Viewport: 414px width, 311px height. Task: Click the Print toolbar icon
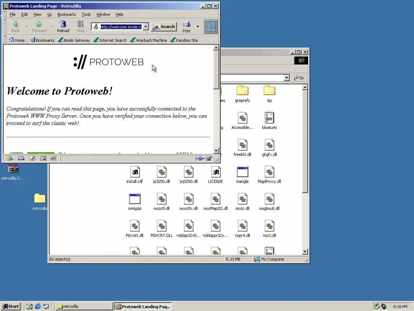pyautogui.click(x=187, y=26)
